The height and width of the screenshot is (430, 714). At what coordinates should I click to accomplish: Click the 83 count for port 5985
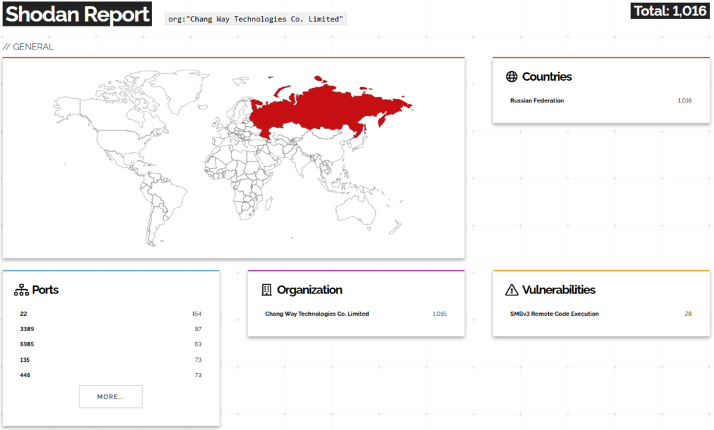point(198,344)
